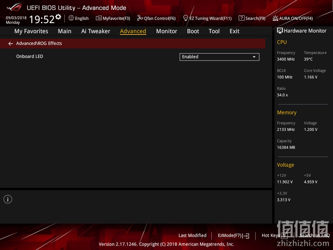Viewport: 333px width, 250px height.
Task: Switch to the Main tab
Action: point(65,31)
